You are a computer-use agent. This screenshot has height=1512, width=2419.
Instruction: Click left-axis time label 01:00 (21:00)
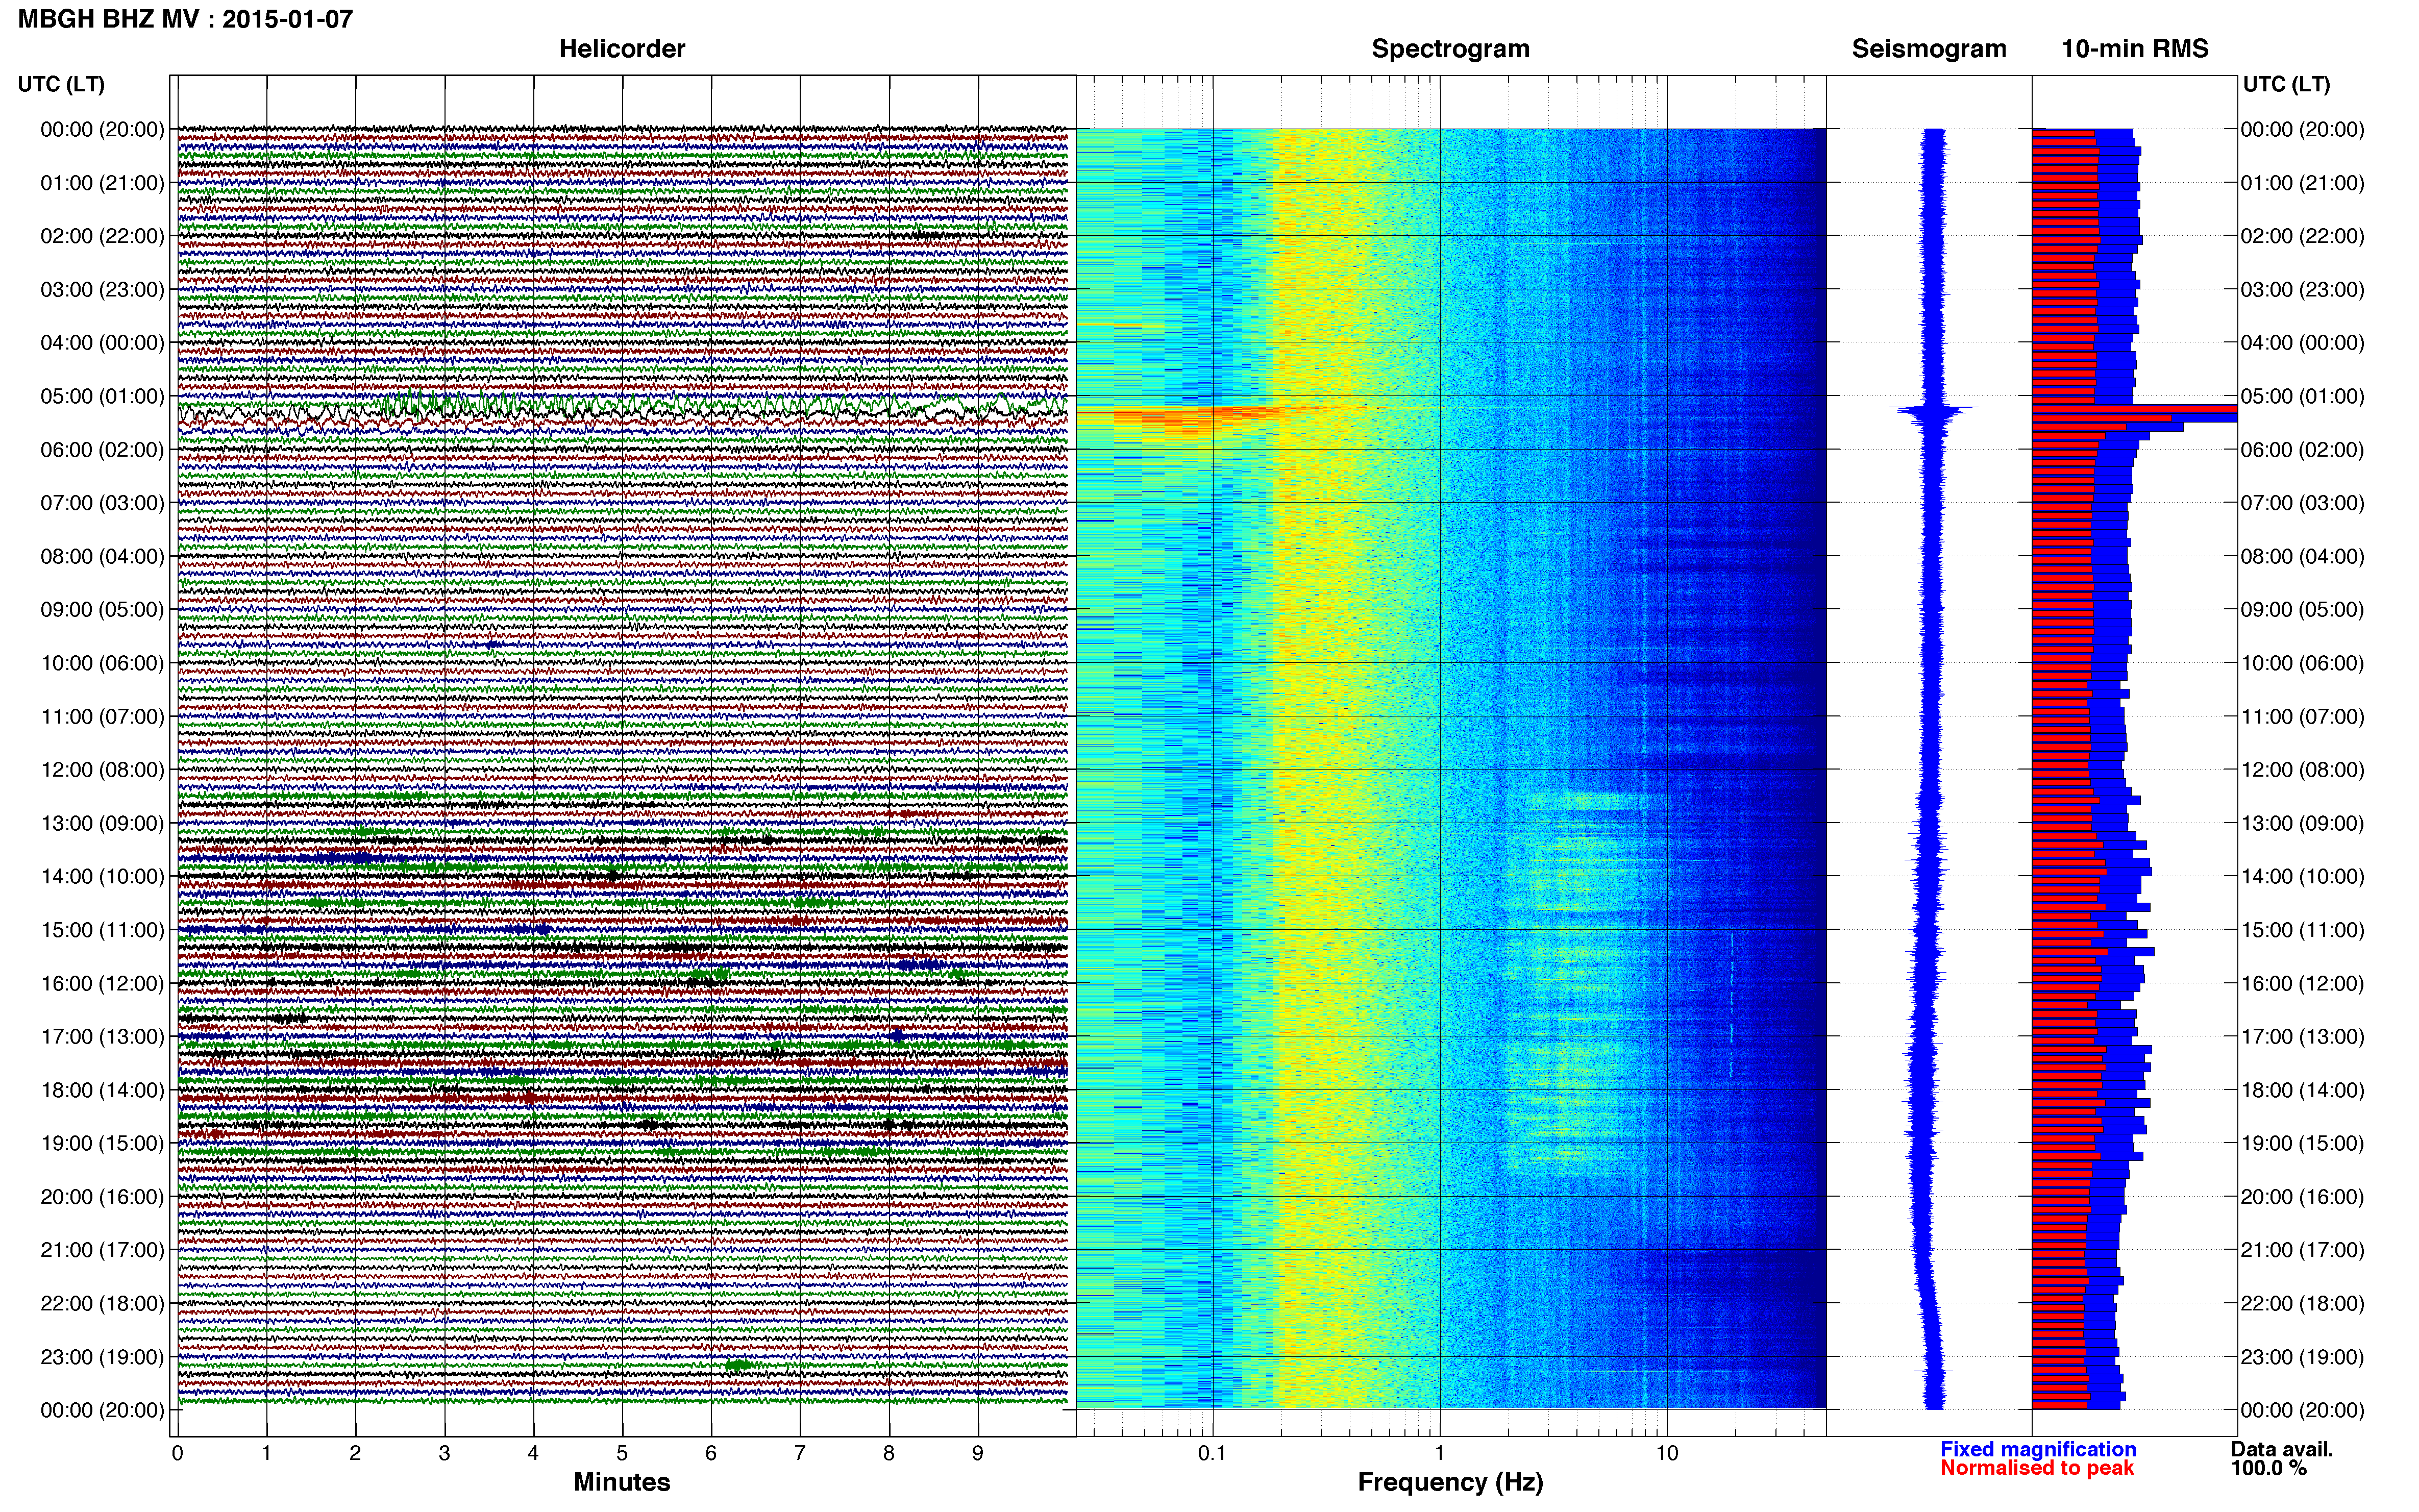coord(102,183)
